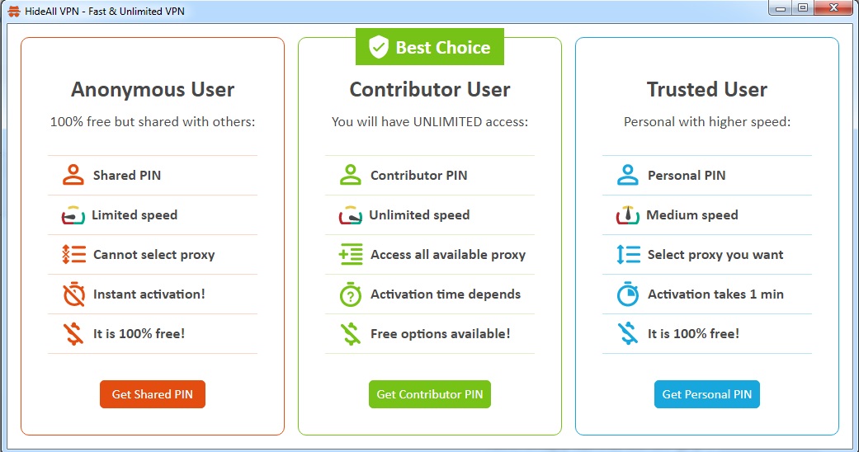Screen dimensions: 859x452
Task: Click the Activation time depends question-timer icon
Action: (x=351, y=294)
